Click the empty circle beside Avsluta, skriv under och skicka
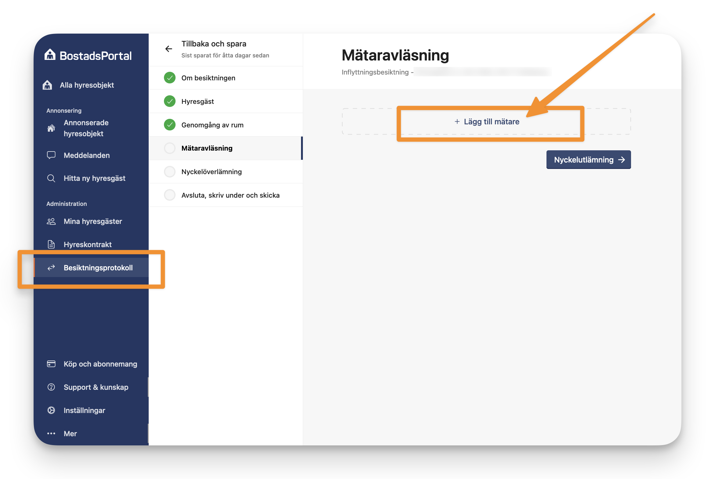Image resolution: width=715 pixels, height=479 pixels. click(170, 195)
